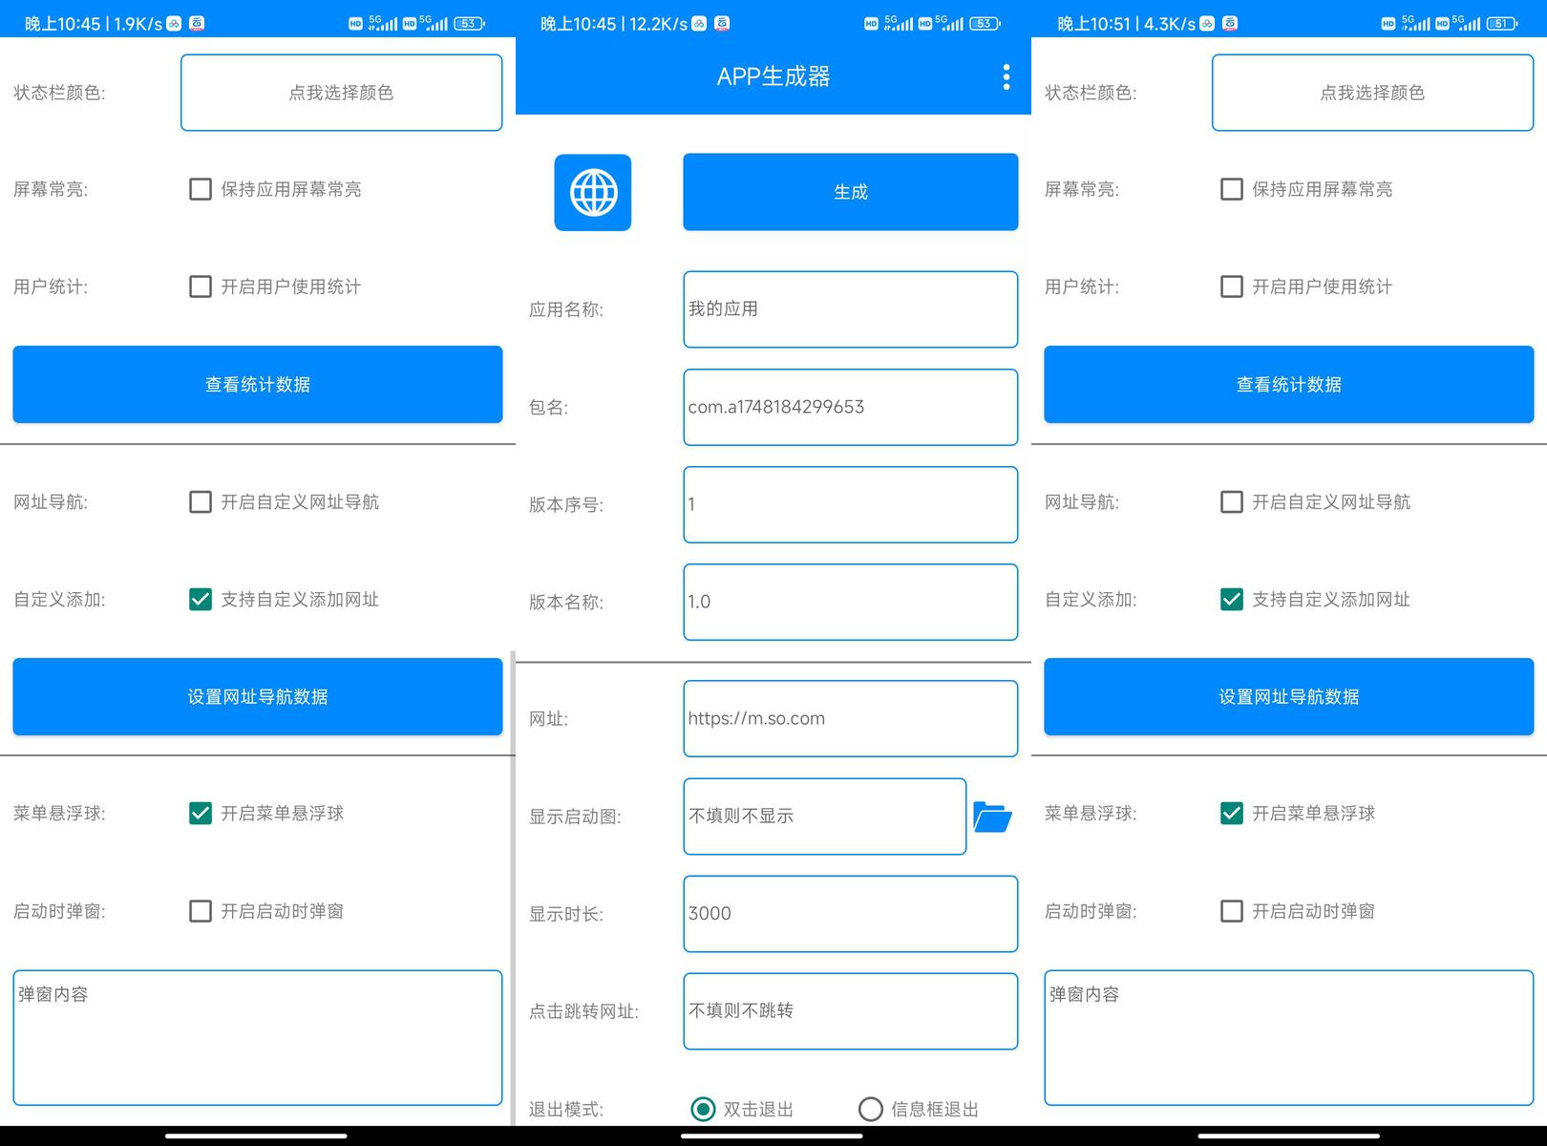Image resolution: width=1547 pixels, height=1146 pixels.
Task: Tap the blue globe app icon
Action: click(x=593, y=192)
